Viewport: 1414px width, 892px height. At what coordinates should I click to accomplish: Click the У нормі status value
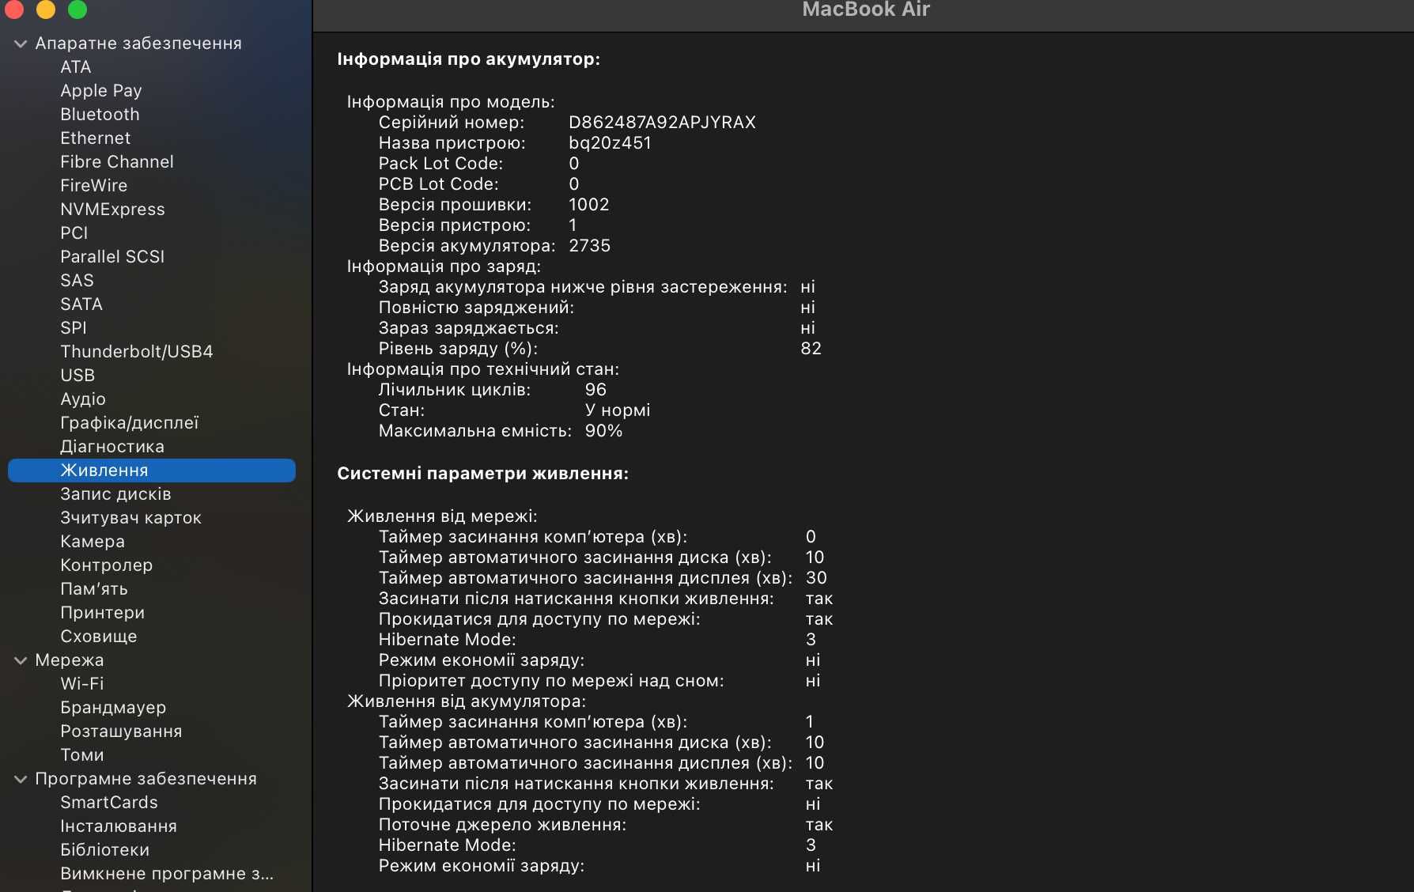tap(618, 410)
